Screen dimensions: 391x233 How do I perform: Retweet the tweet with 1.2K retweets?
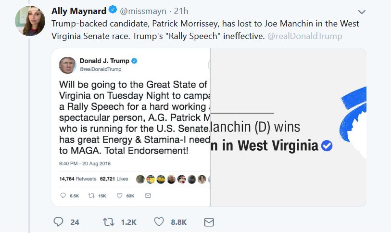point(109,222)
